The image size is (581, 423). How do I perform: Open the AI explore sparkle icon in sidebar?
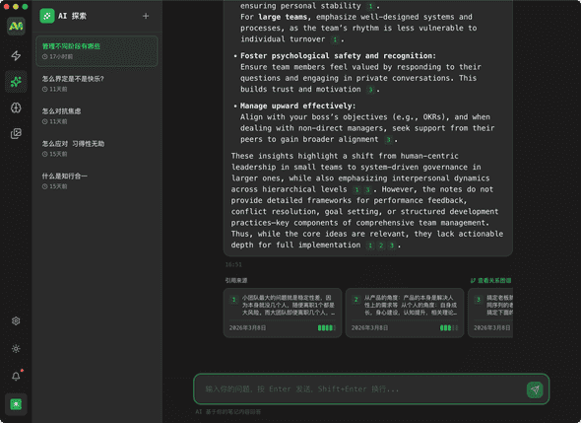click(x=16, y=81)
